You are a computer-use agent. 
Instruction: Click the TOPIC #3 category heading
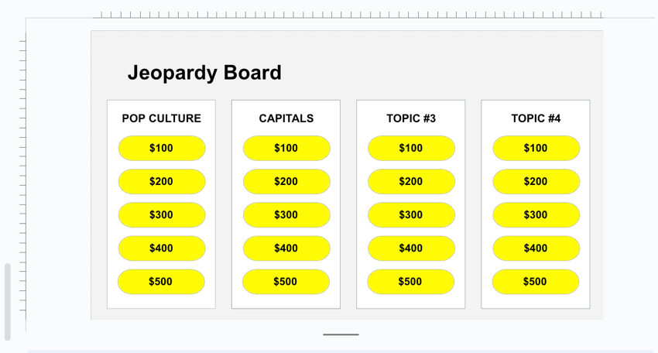(411, 118)
